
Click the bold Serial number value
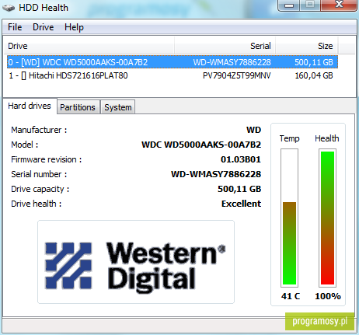tap(216, 174)
